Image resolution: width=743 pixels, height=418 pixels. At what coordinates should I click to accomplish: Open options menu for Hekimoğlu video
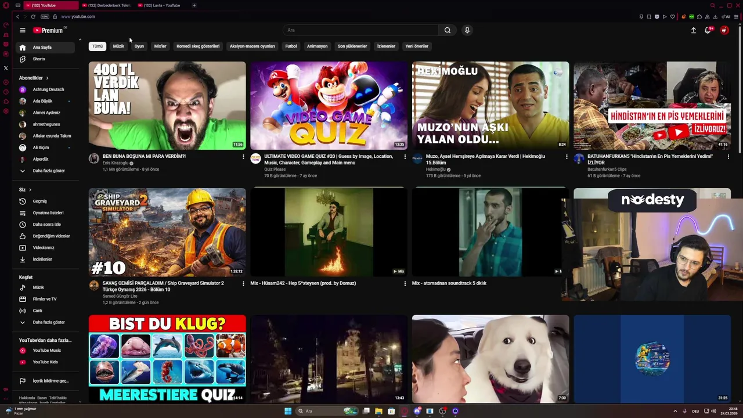567,157
